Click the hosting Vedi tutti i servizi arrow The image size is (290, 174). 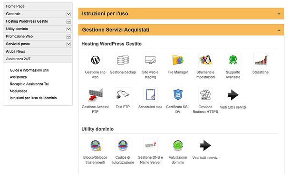tap(233, 95)
